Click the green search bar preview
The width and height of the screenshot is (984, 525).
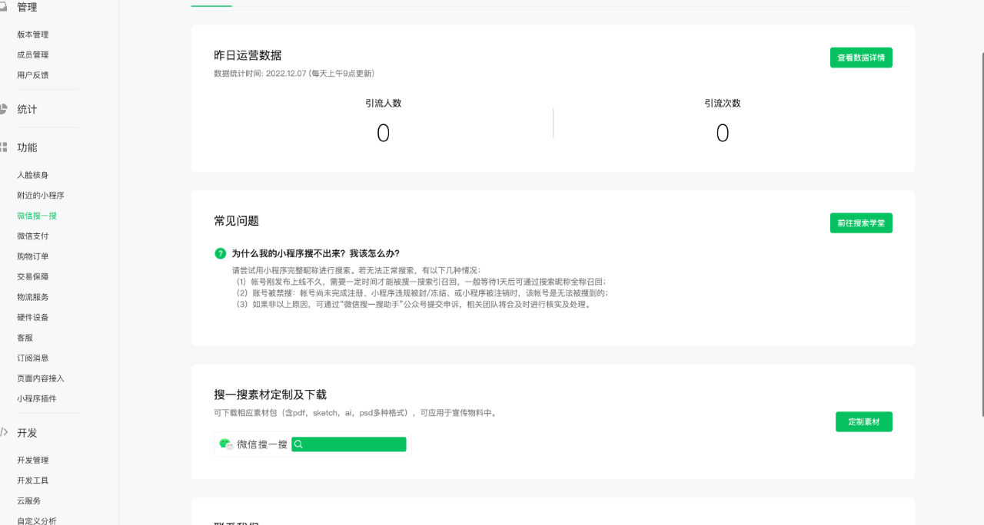[349, 444]
